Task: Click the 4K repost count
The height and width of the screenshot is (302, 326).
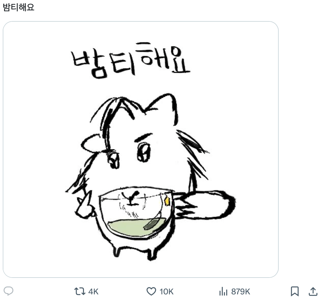Action: pyautogui.click(x=93, y=292)
